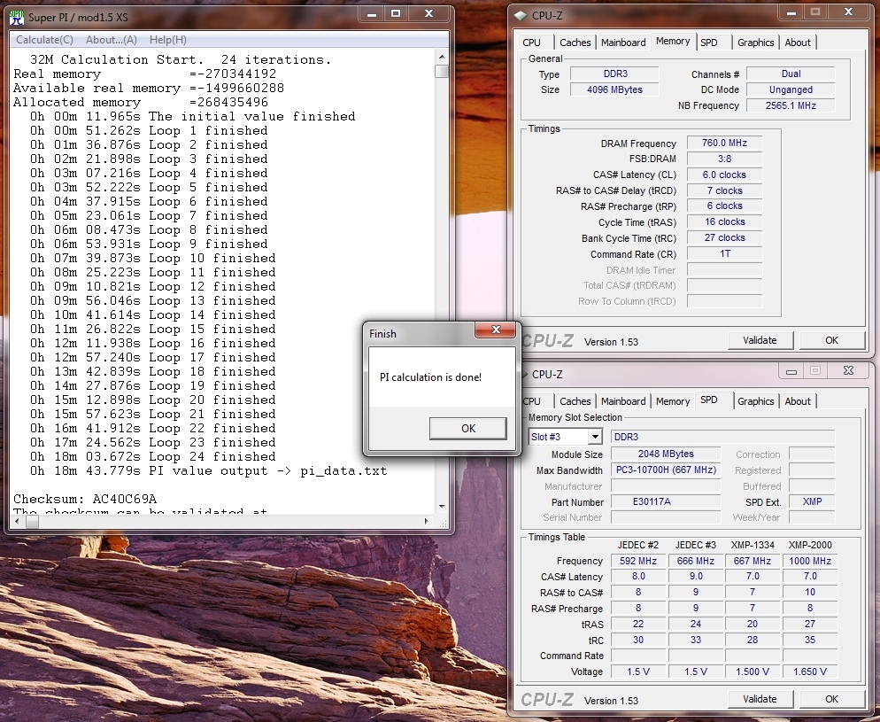
Task: Click the left arrow of Super PI's horizontal scrollbar
Action: tap(19, 522)
